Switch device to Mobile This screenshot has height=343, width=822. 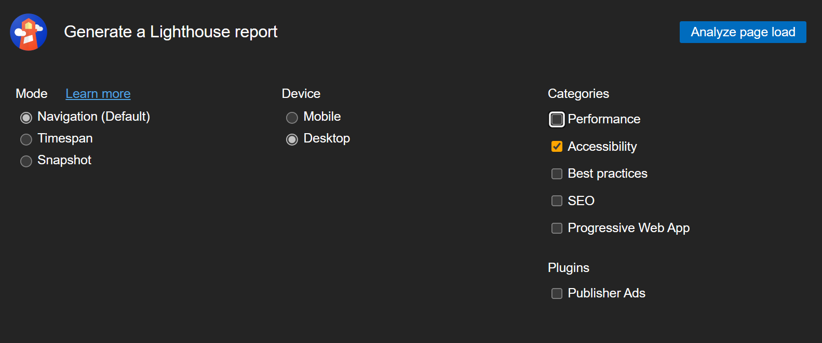click(x=292, y=118)
